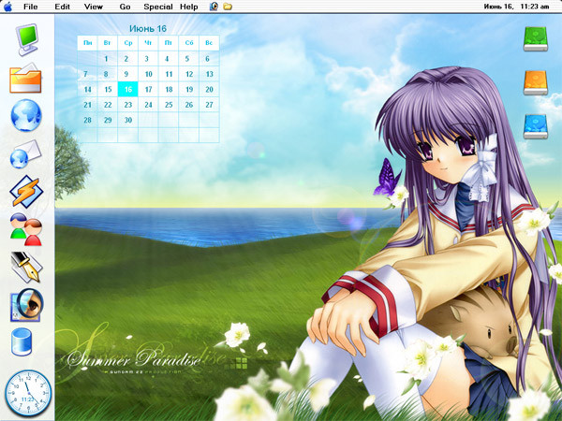Open the two-people messenger icon
This screenshot has width=562, height=421.
[26, 229]
